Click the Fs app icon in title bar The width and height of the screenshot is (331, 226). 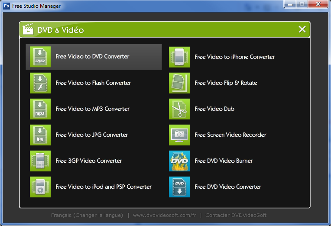point(6,6)
